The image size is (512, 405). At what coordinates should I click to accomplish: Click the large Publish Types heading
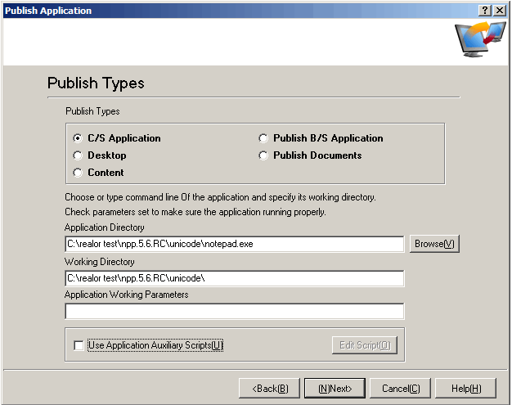pos(96,83)
